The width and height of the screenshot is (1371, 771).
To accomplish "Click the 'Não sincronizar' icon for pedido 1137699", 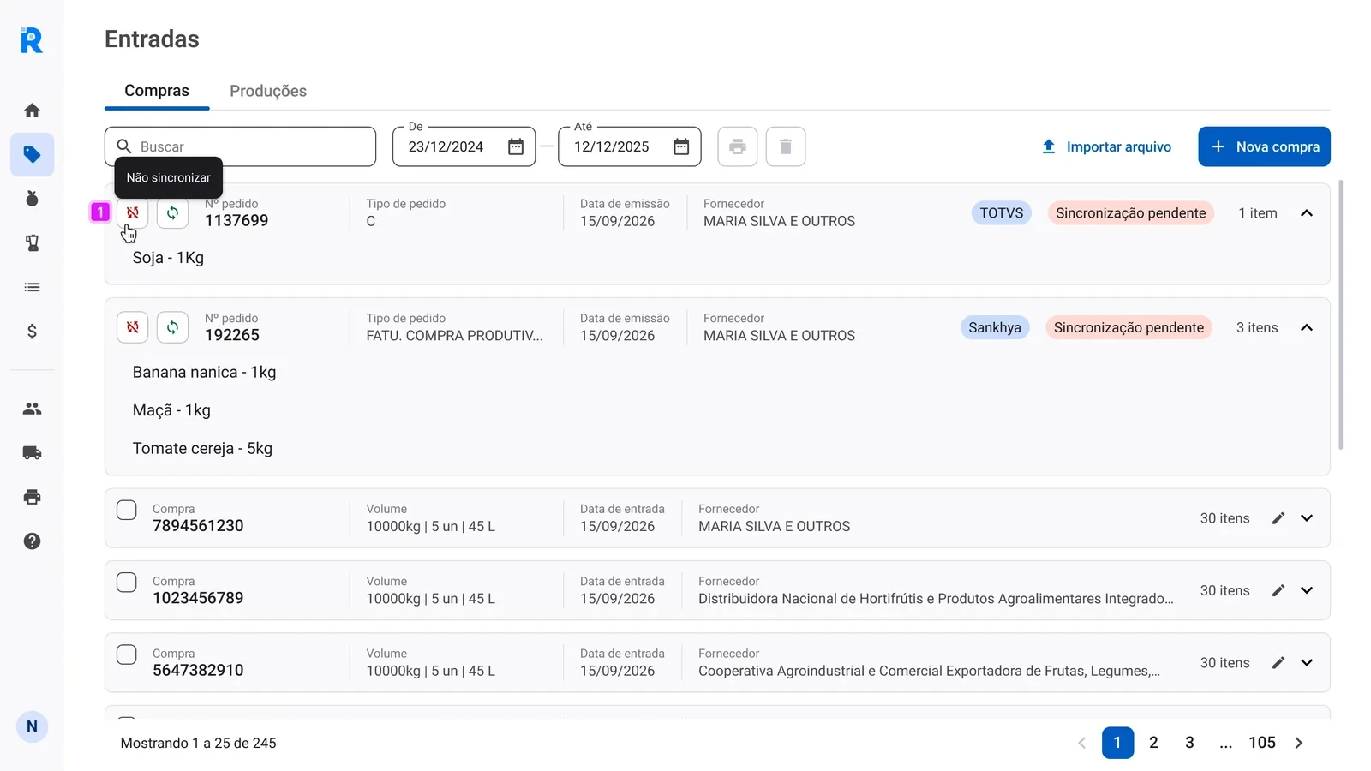I will click(132, 213).
